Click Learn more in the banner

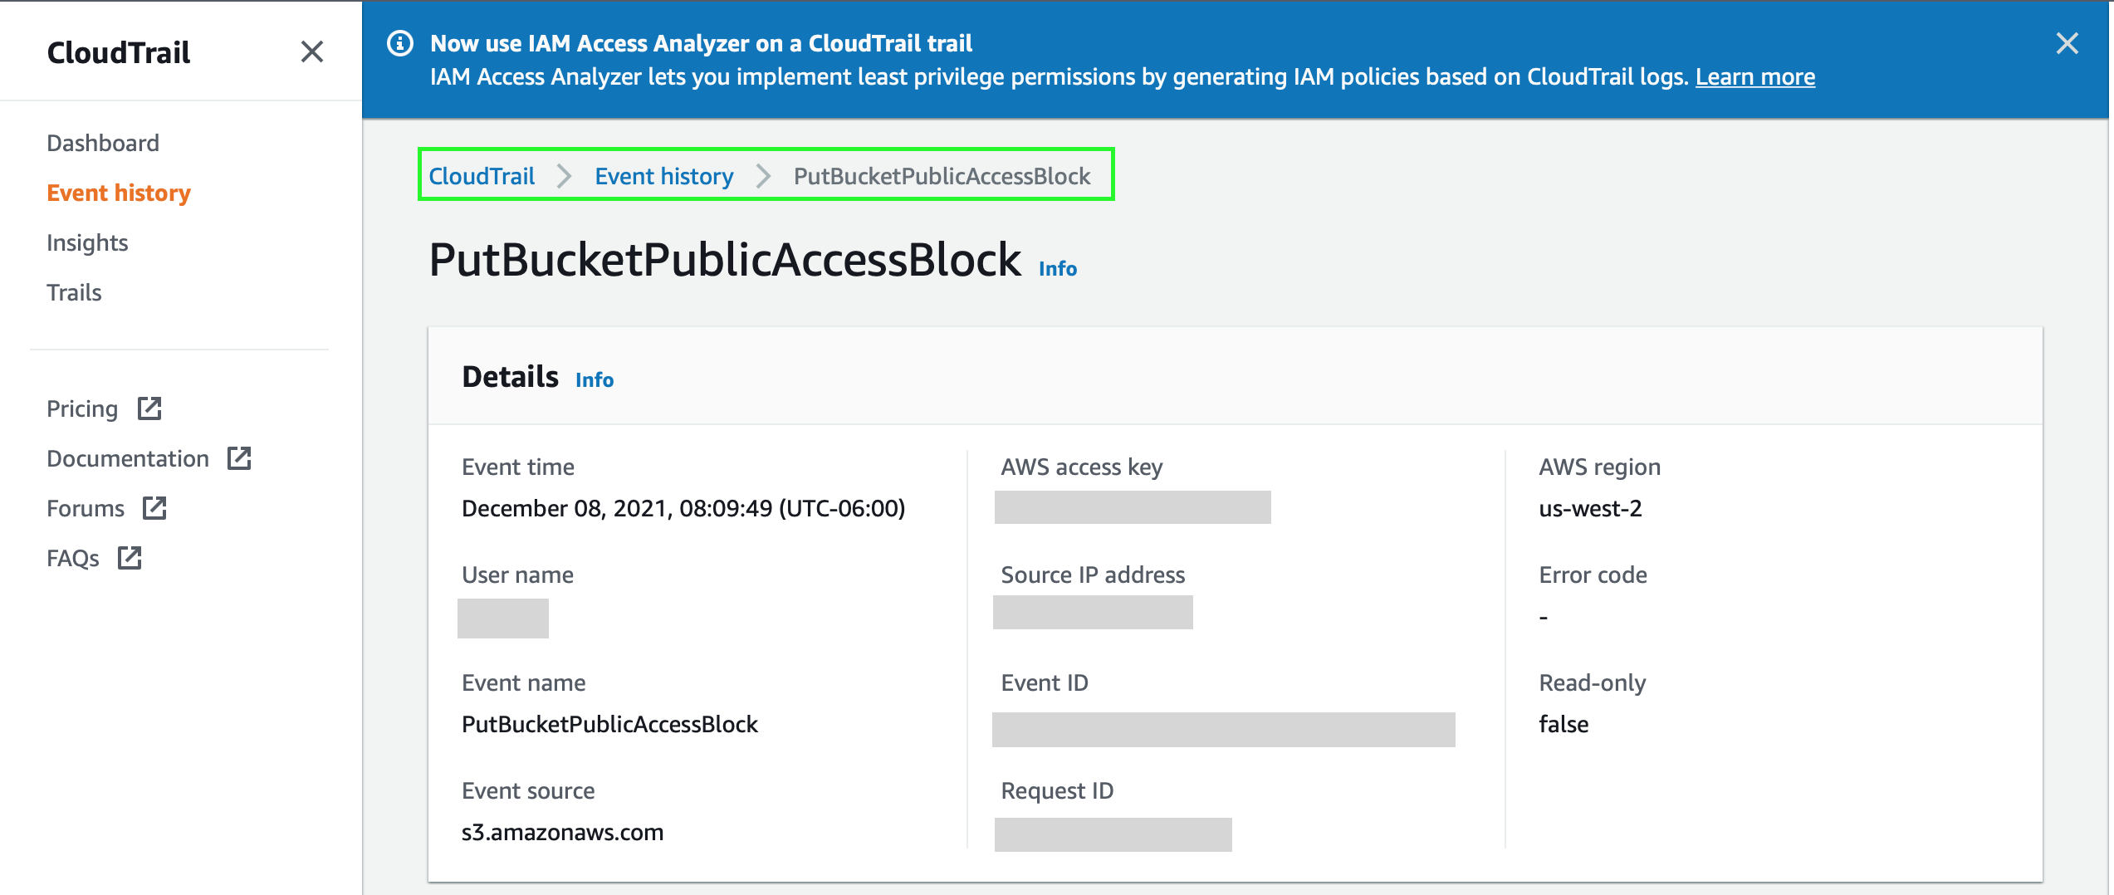(x=1755, y=76)
